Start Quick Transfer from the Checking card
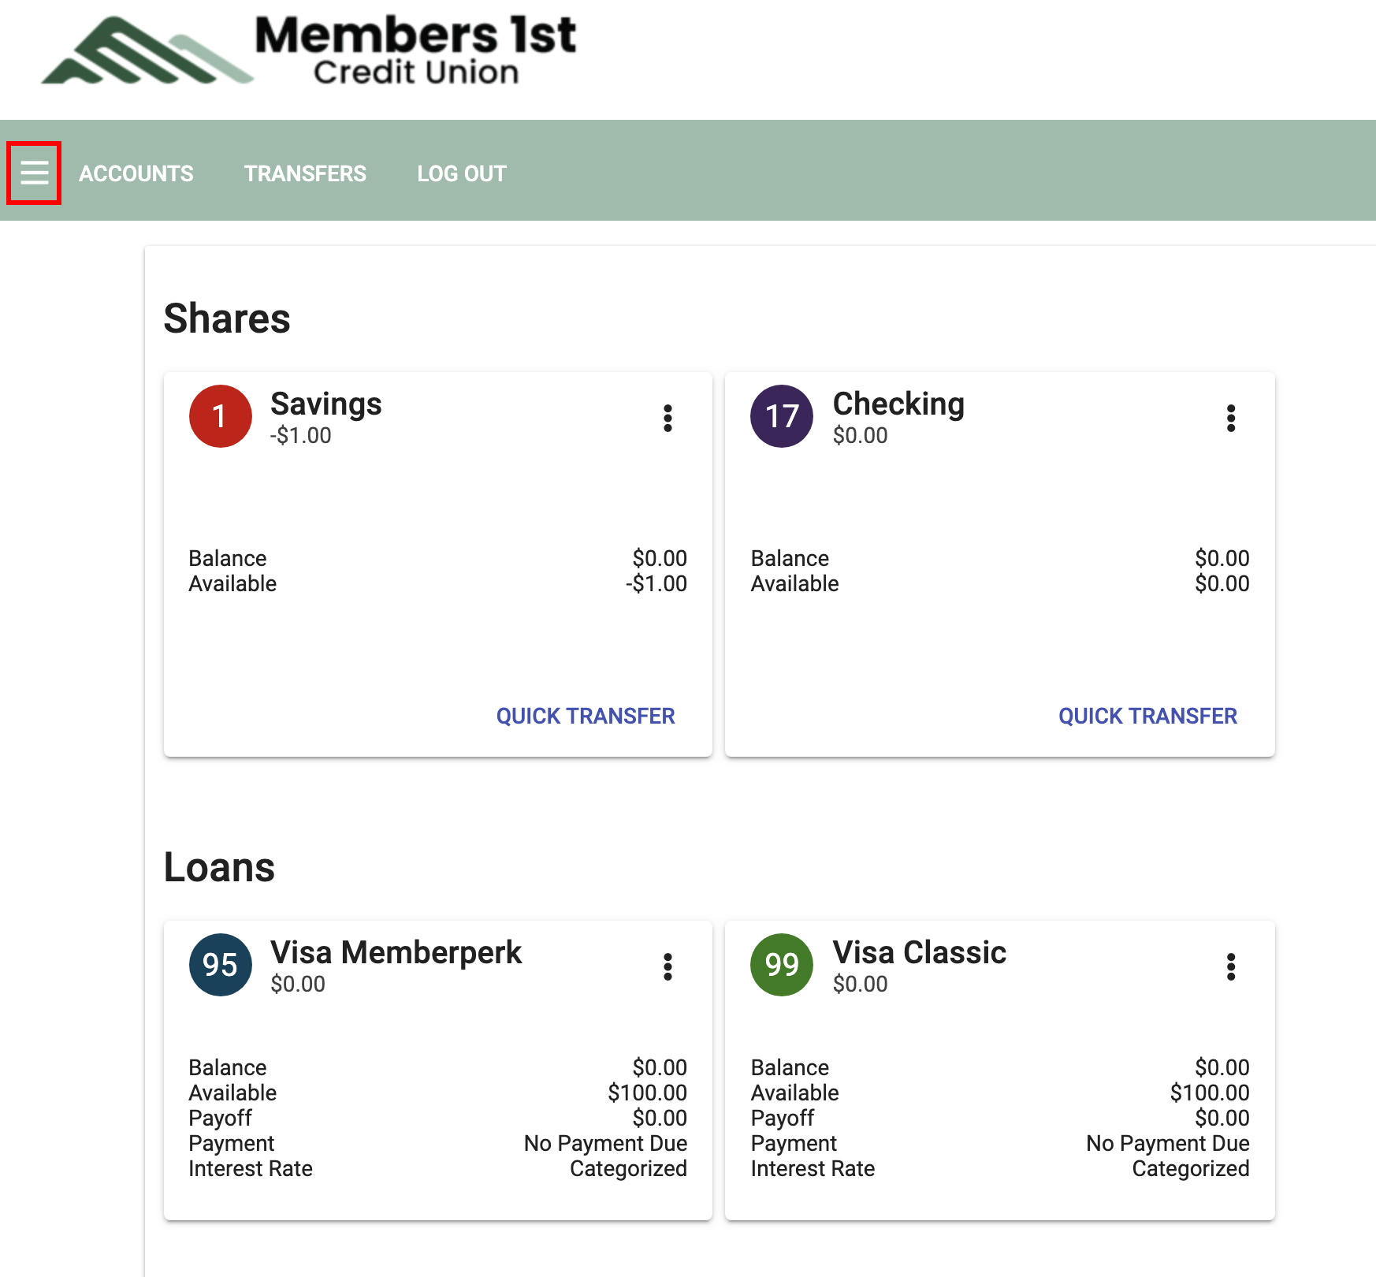This screenshot has height=1277, width=1376. [1147, 716]
